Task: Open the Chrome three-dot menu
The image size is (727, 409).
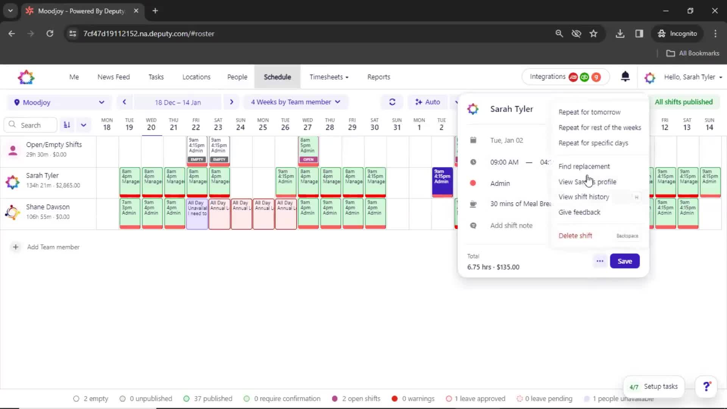Action: point(715,34)
